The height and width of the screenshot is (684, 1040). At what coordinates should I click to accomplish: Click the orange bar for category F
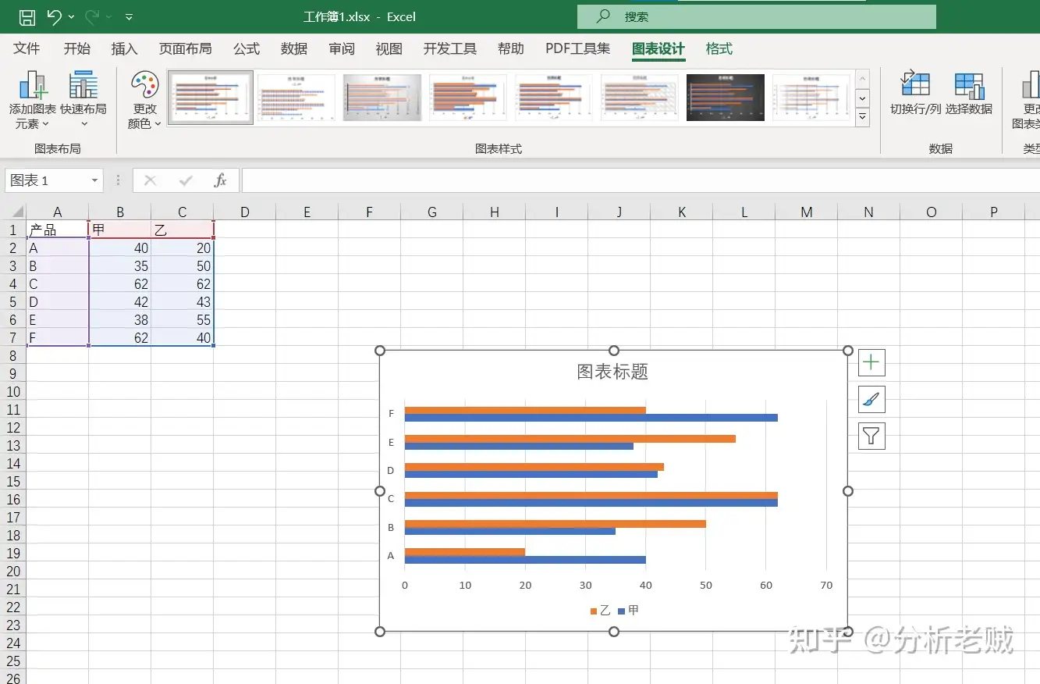point(525,410)
